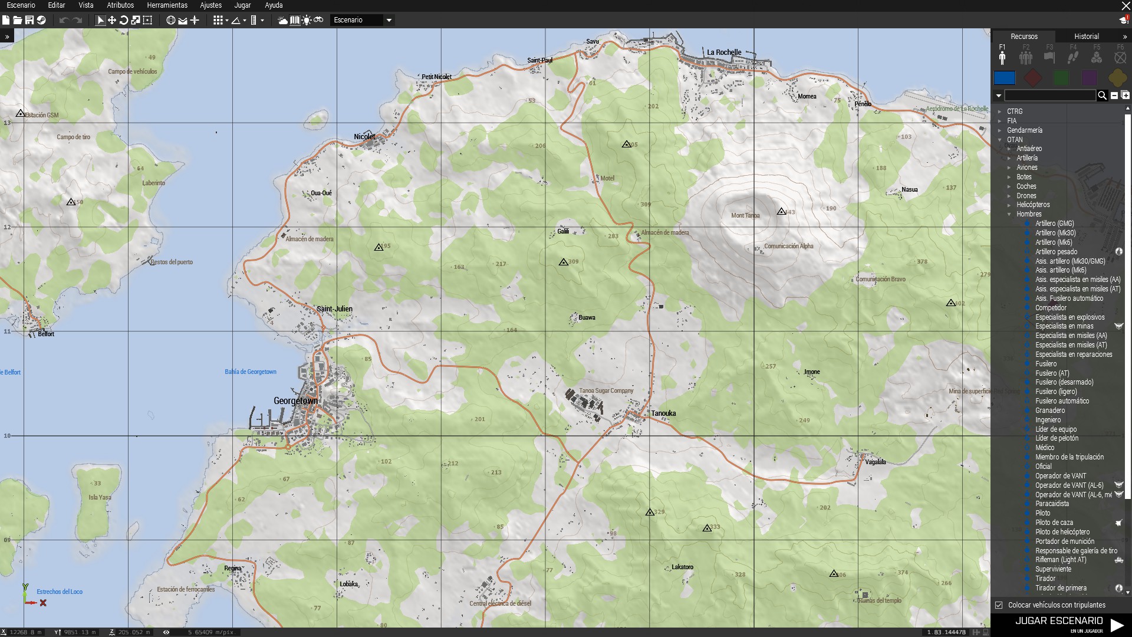1132x637 pixels.
Task: Open the Escenario menu
Action: pos(21,5)
